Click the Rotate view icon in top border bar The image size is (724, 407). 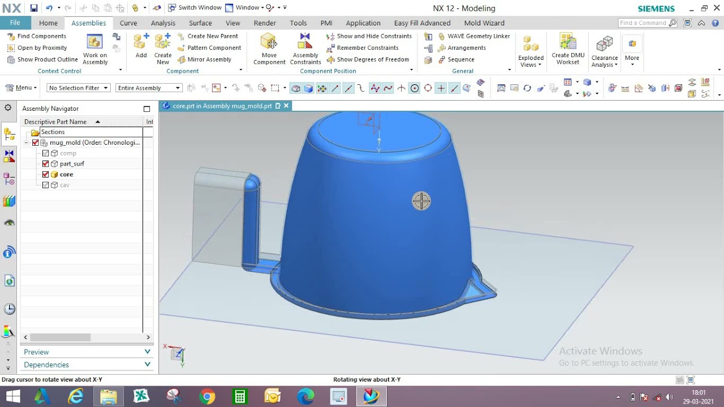pos(527,88)
